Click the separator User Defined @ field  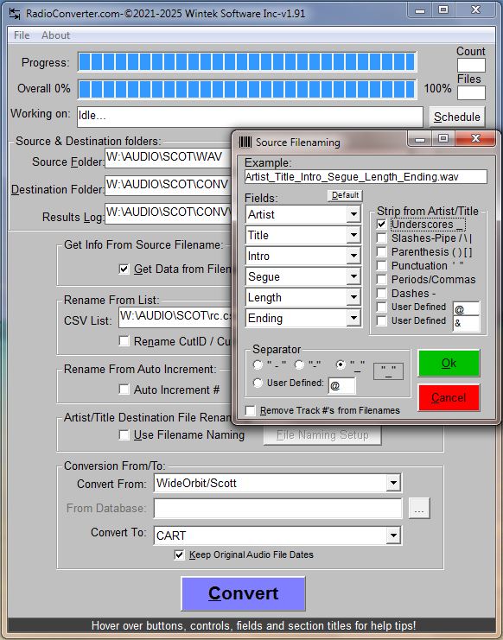[341, 385]
